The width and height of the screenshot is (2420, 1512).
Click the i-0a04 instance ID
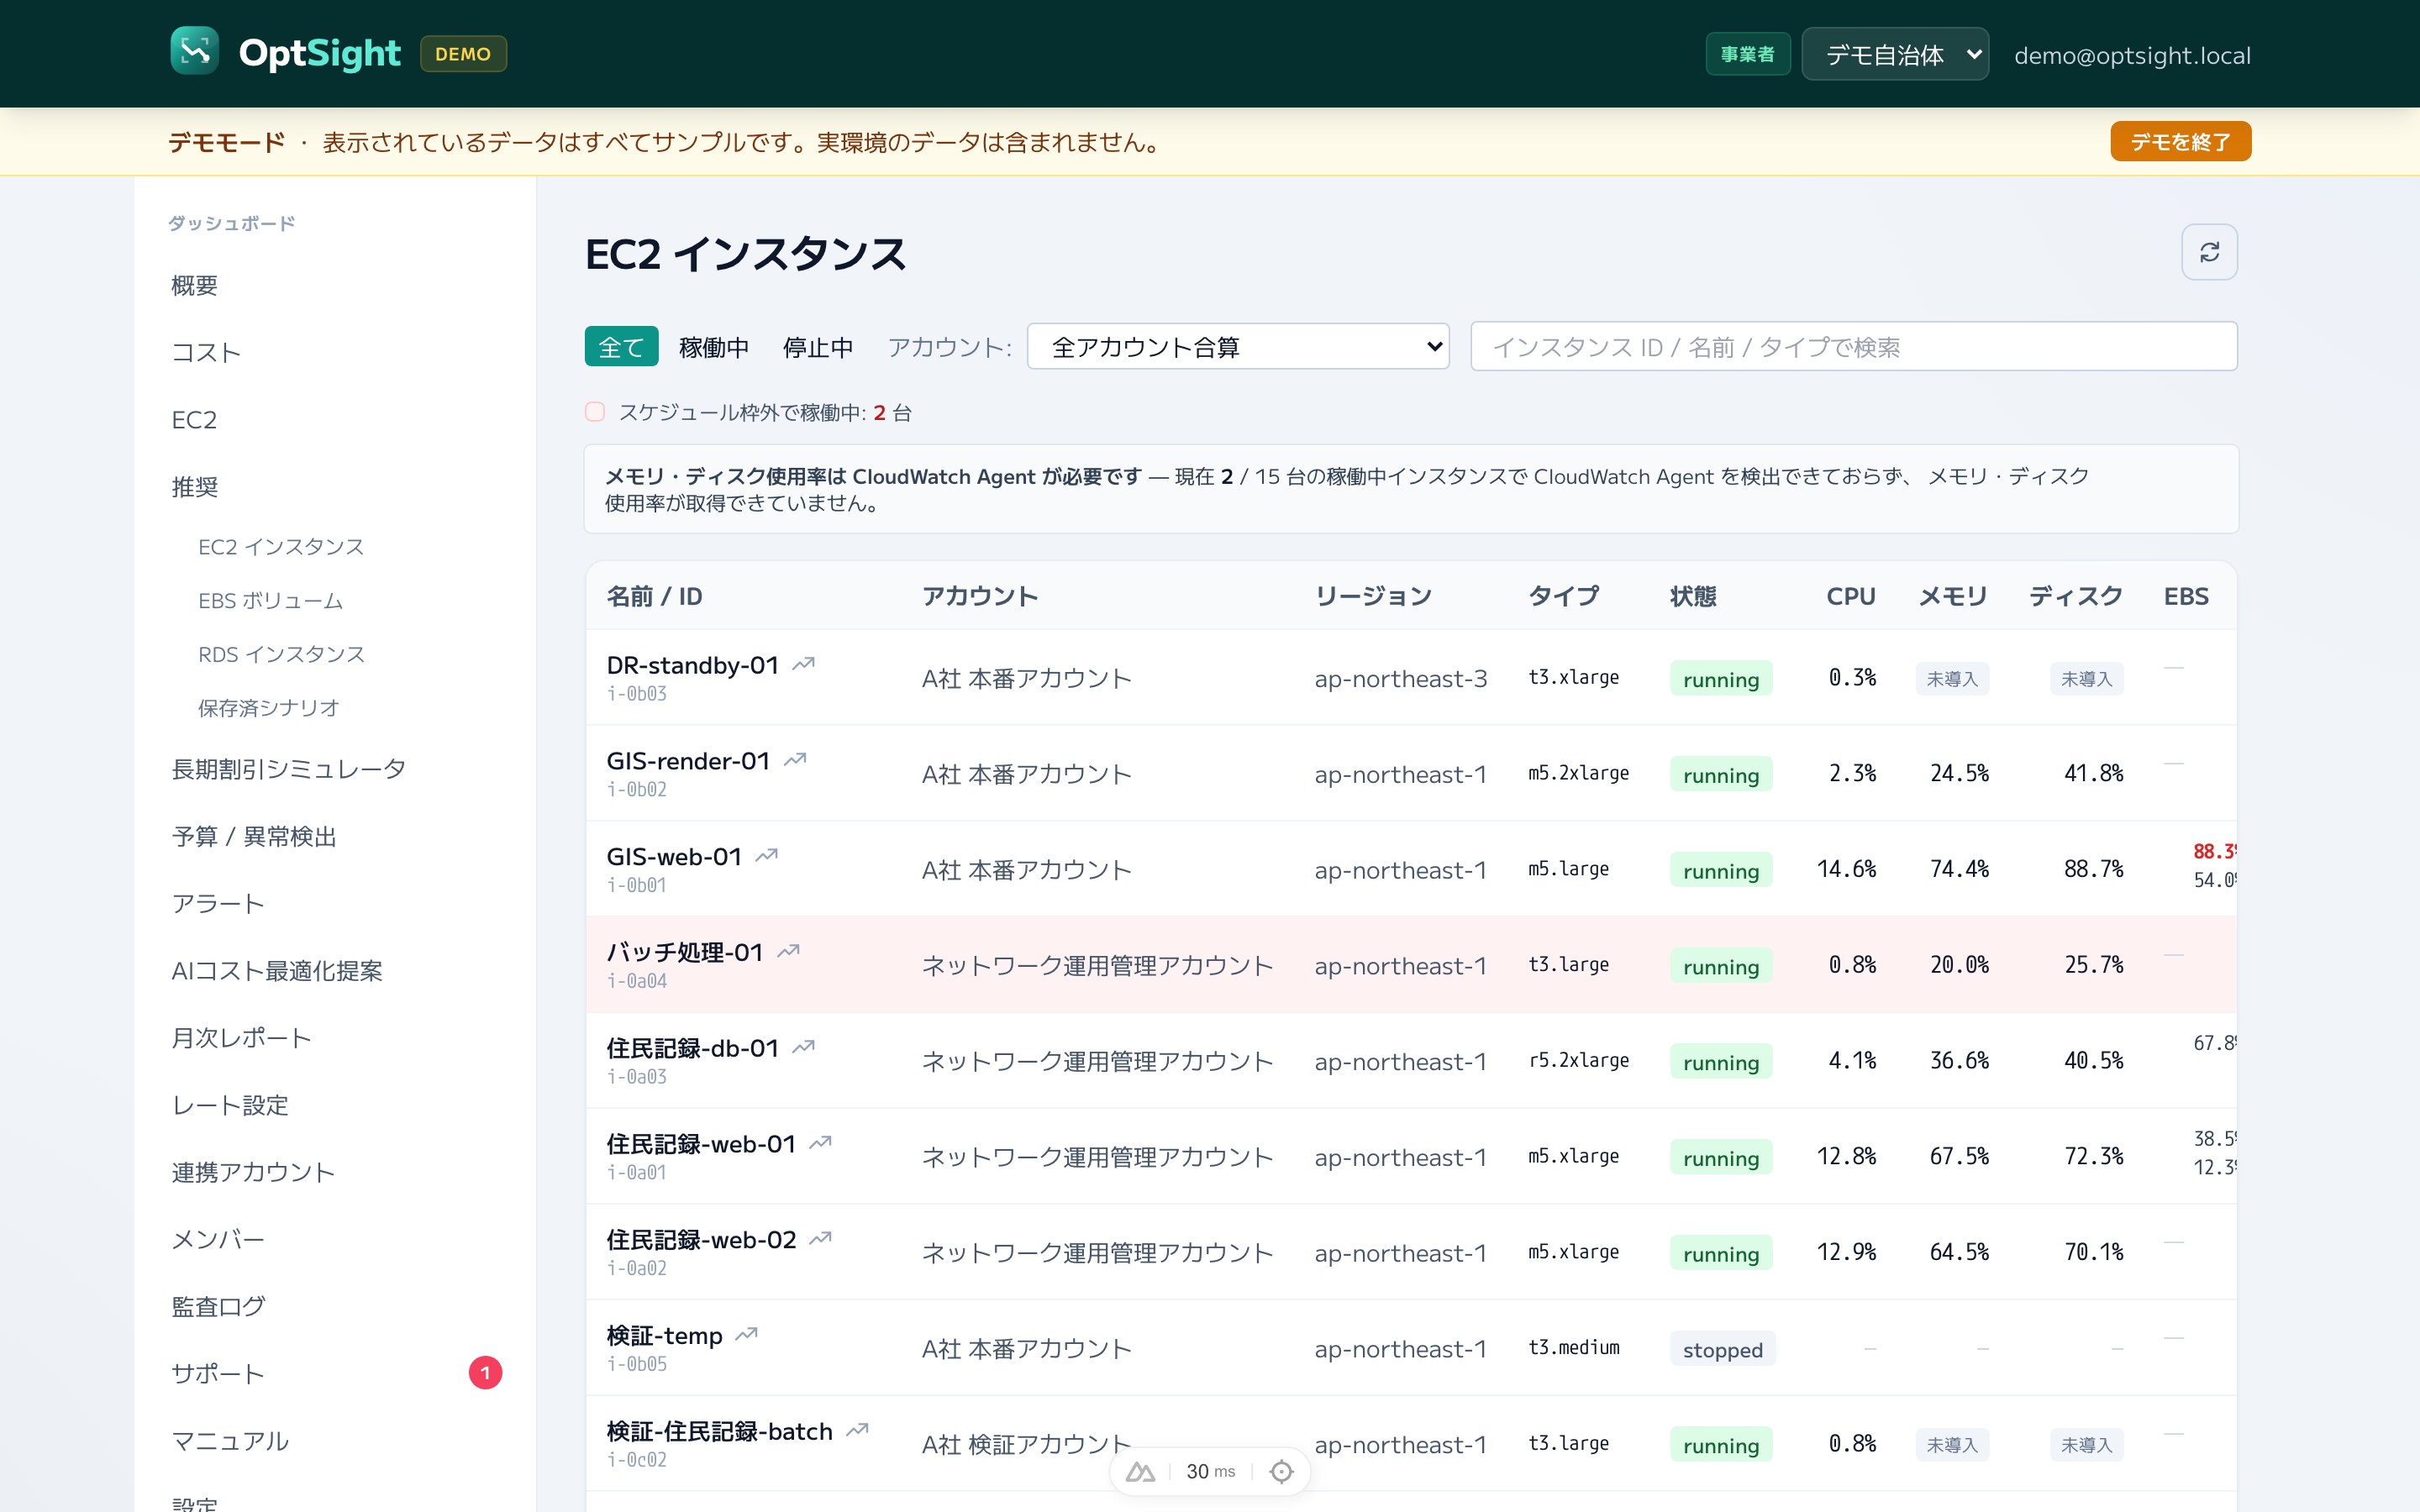coord(637,981)
